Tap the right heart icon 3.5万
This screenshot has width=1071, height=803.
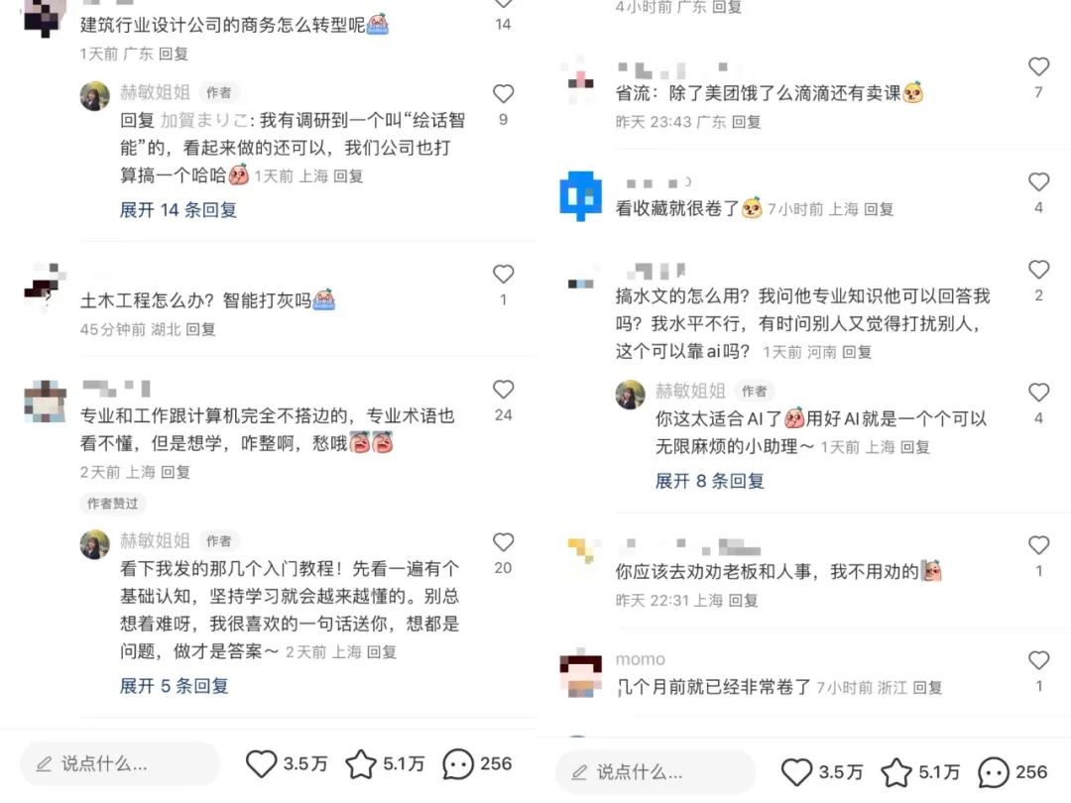tap(796, 772)
